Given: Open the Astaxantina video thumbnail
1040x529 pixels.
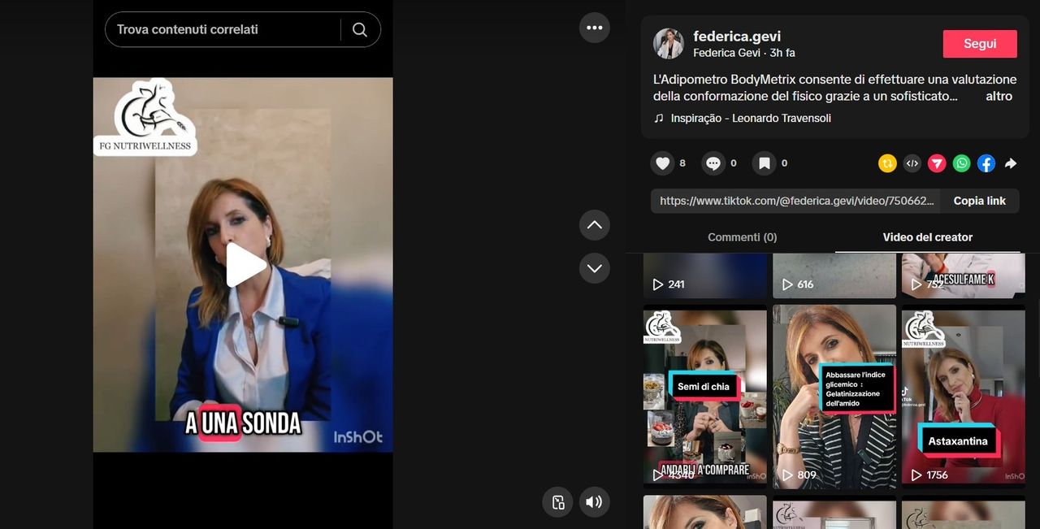Looking at the screenshot, I should click(963, 396).
